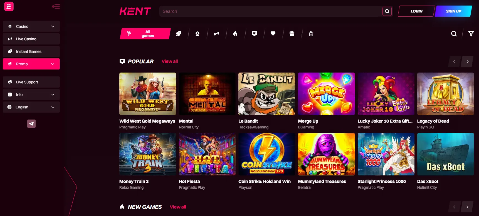The height and width of the screenshot is (216, 479).
Task: Go to previous Popular games page
Action: [454, 61]
